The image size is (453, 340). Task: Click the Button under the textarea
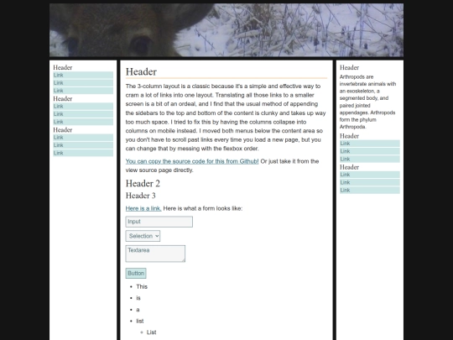coord(136,273)
